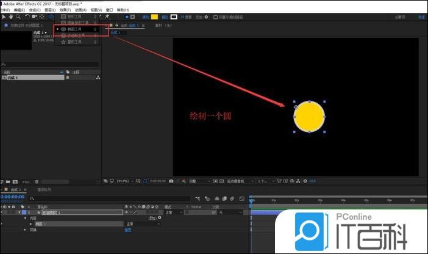Open the 效果(T) Effects menu
Image resolution: width=428 pixels, height=254 pixels.
(64, 10)
